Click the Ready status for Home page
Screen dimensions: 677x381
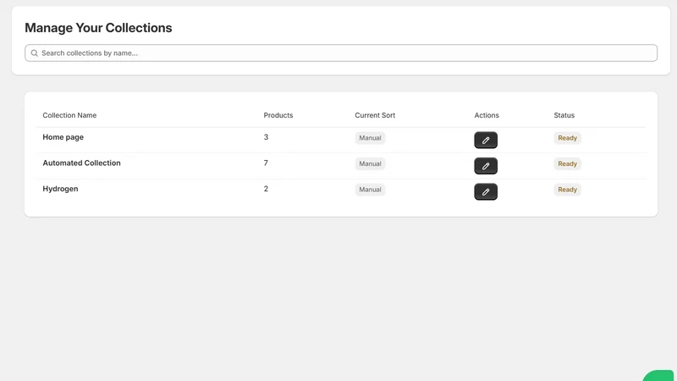pyautogui.click(x=567, y=138)
